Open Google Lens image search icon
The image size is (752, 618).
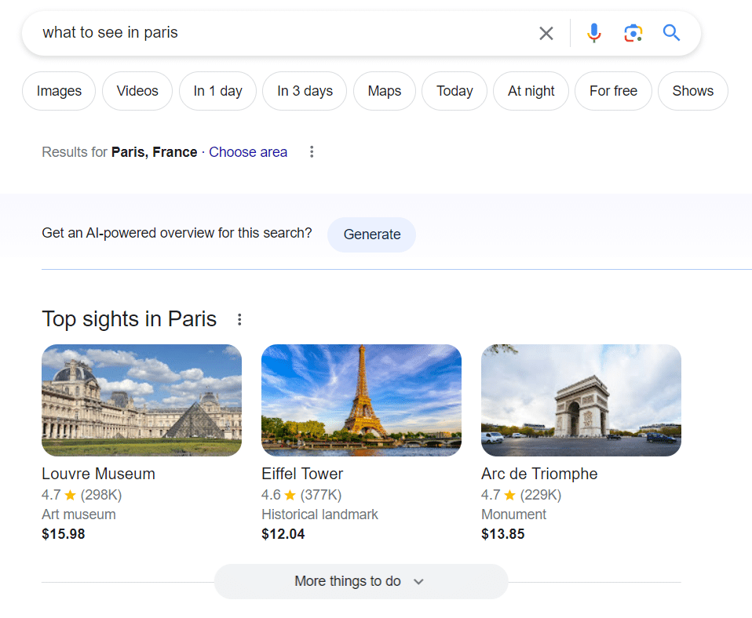(x=633, y=33)
